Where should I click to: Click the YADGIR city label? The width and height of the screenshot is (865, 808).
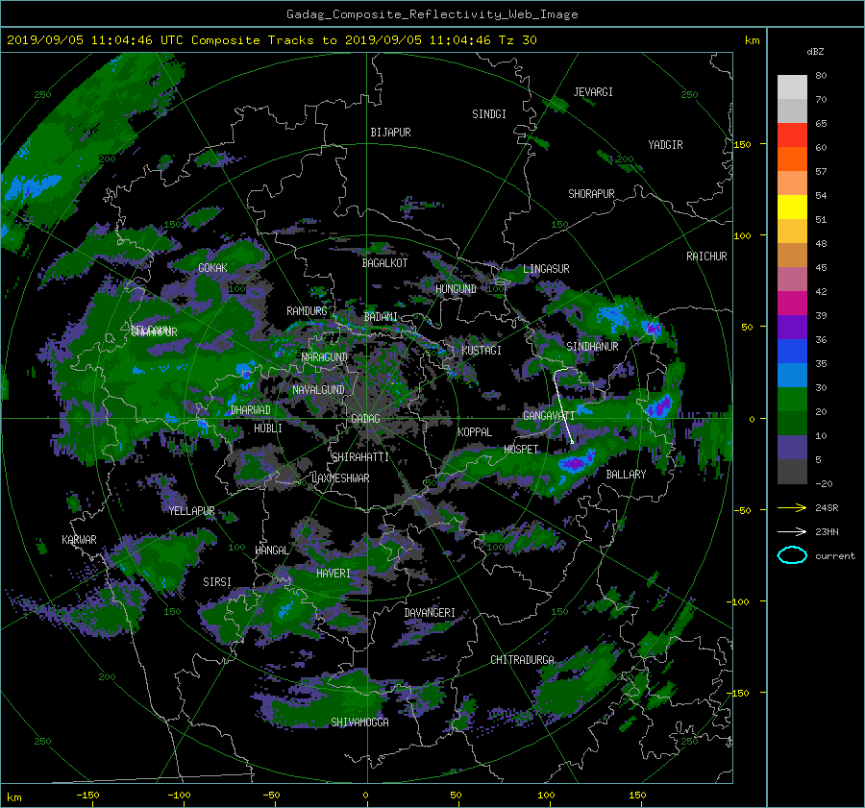[x=665, y=145]
